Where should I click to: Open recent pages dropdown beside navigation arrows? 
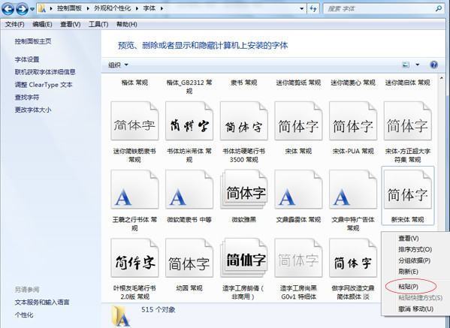tap(32, 9)
